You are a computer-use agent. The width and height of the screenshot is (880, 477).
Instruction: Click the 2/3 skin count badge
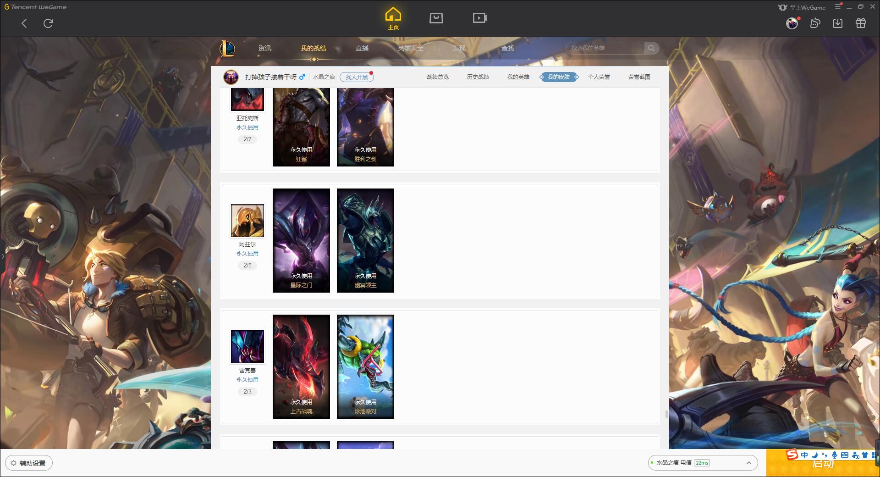(247, 391)
